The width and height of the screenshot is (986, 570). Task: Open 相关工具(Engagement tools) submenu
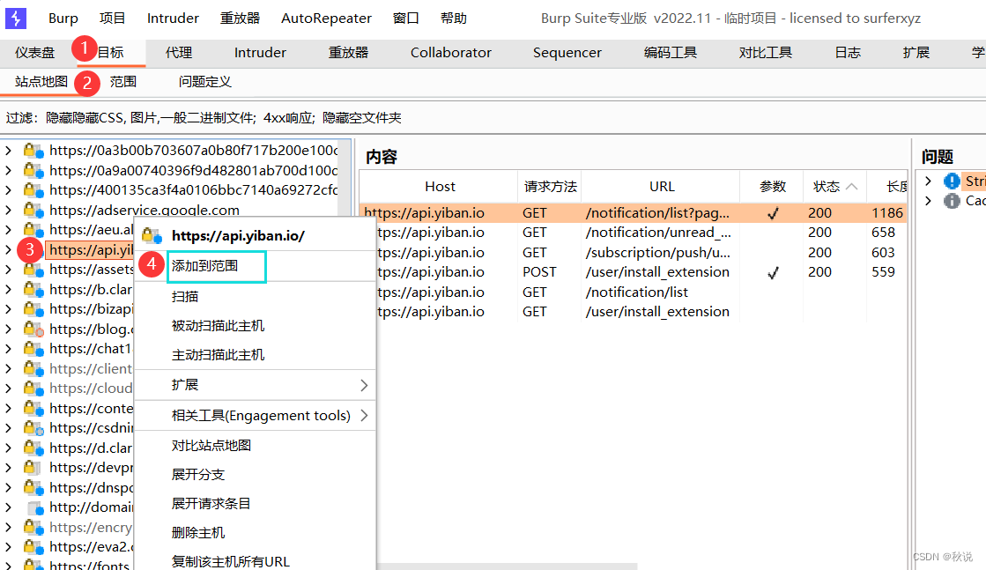[x=256, y=416]
